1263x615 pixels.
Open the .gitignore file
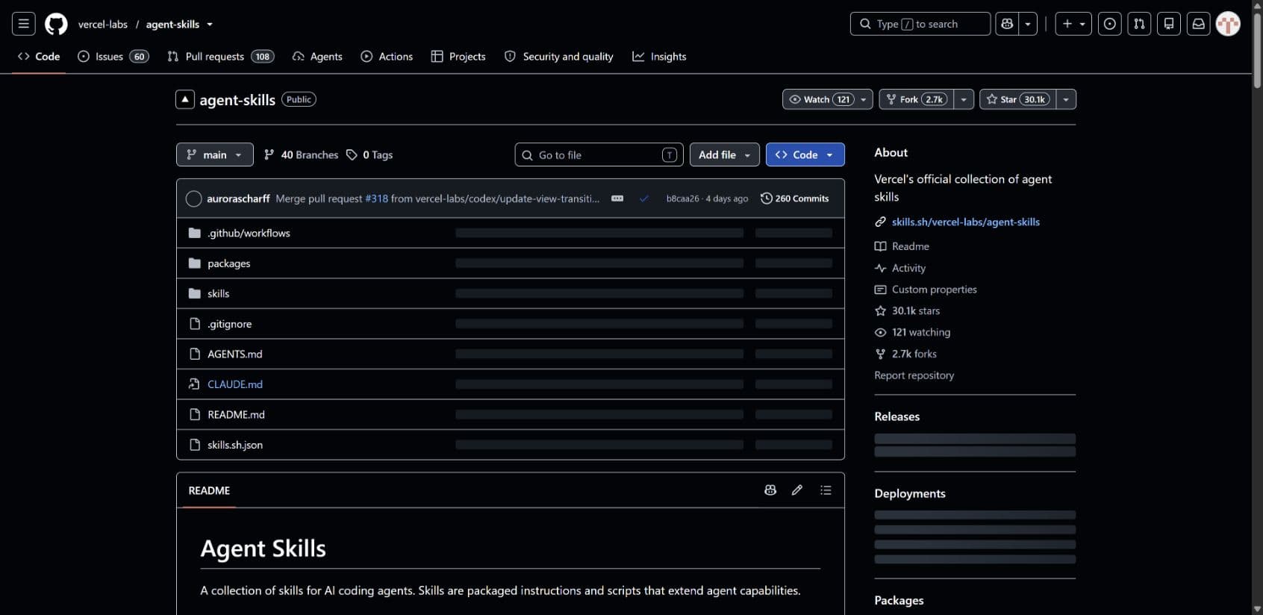pos(229,324)
